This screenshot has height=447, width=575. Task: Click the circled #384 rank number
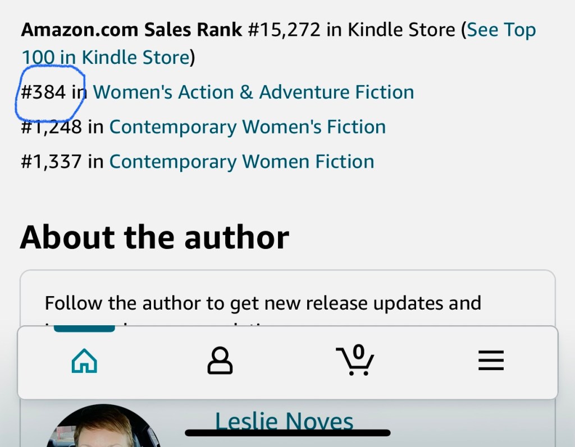click(x=44, y=92)
